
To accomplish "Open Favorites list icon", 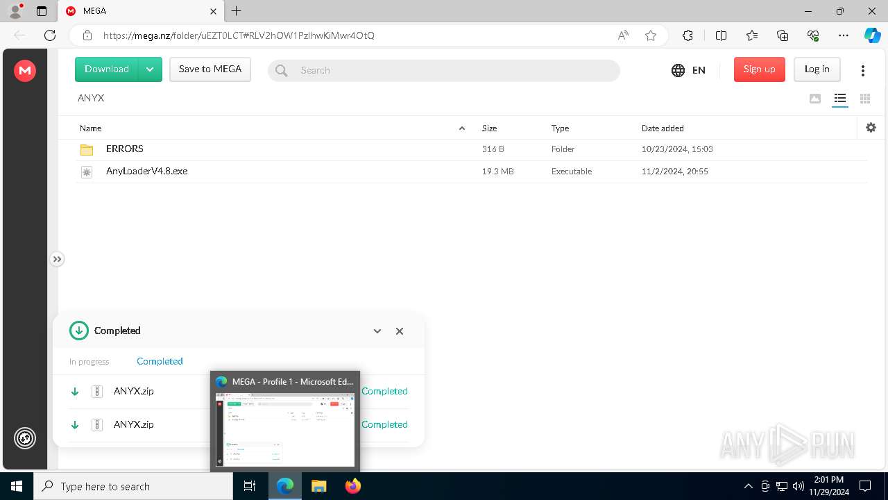I will pyautogui.click(x=752, y=35).
